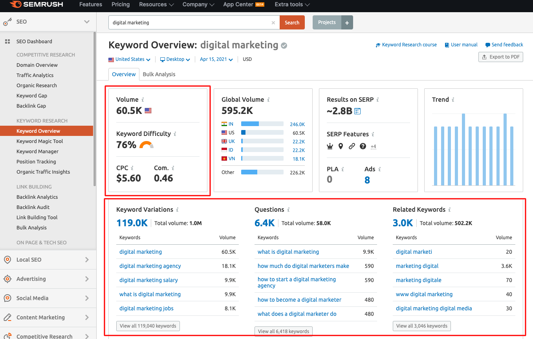Click Export to PDF button
The width and height of the screenshot is (533, 339).
coord(500,57)
